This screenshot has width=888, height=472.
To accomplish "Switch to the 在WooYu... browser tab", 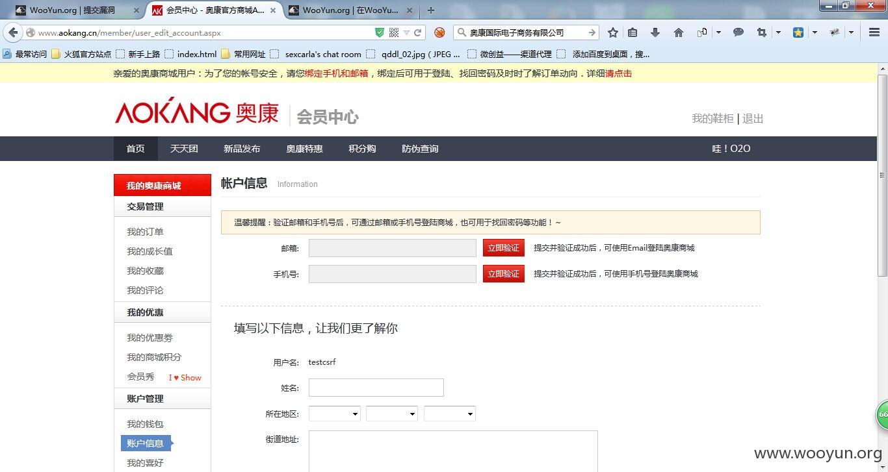I will 350,10.
